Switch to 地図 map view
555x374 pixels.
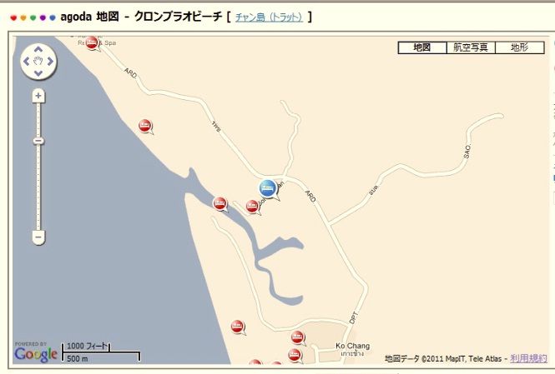[x=422, y=47]
